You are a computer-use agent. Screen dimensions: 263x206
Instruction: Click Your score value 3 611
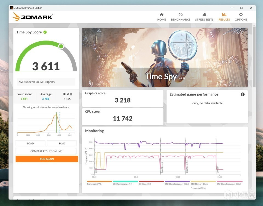(24, 99)
